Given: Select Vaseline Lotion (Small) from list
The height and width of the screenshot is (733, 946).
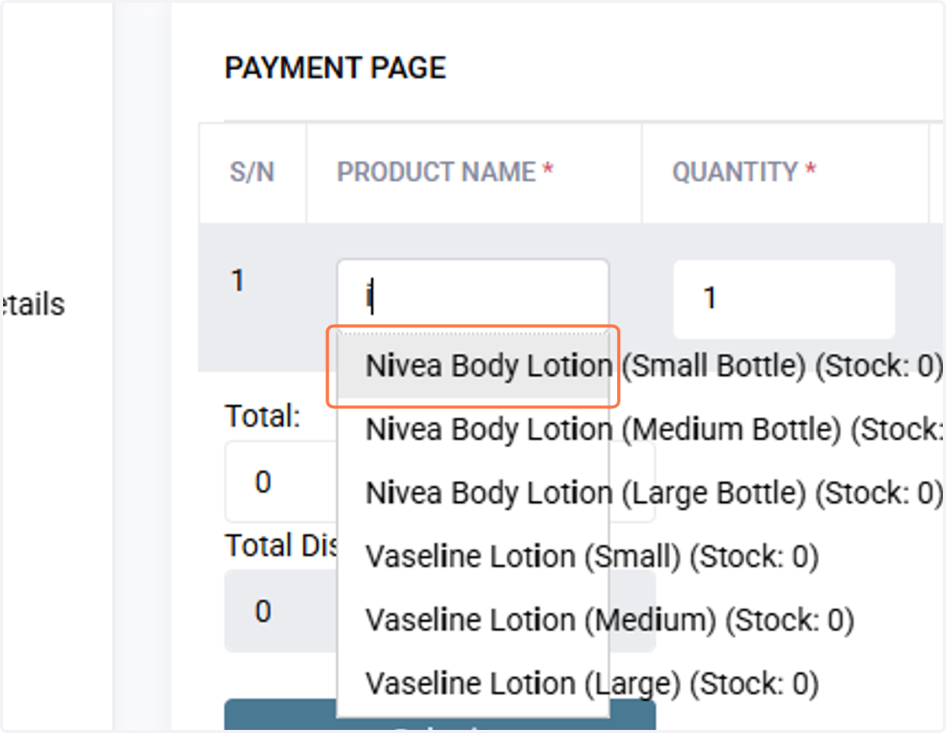Looking at the screenshot, I should 473,556.
